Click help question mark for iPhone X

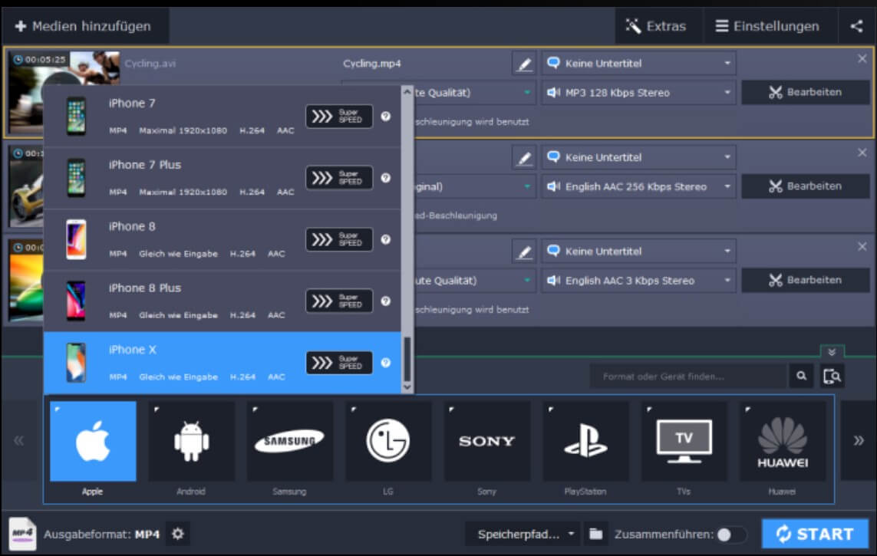point(385,363)
